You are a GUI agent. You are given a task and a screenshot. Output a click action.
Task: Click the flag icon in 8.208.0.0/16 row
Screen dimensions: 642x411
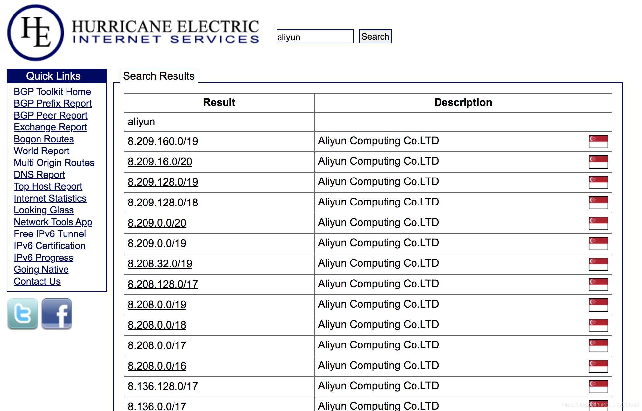tap(598, 366)
